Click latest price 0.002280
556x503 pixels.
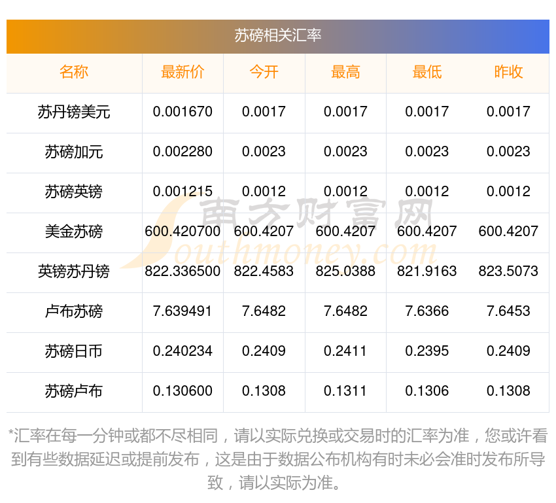(182, 152)
